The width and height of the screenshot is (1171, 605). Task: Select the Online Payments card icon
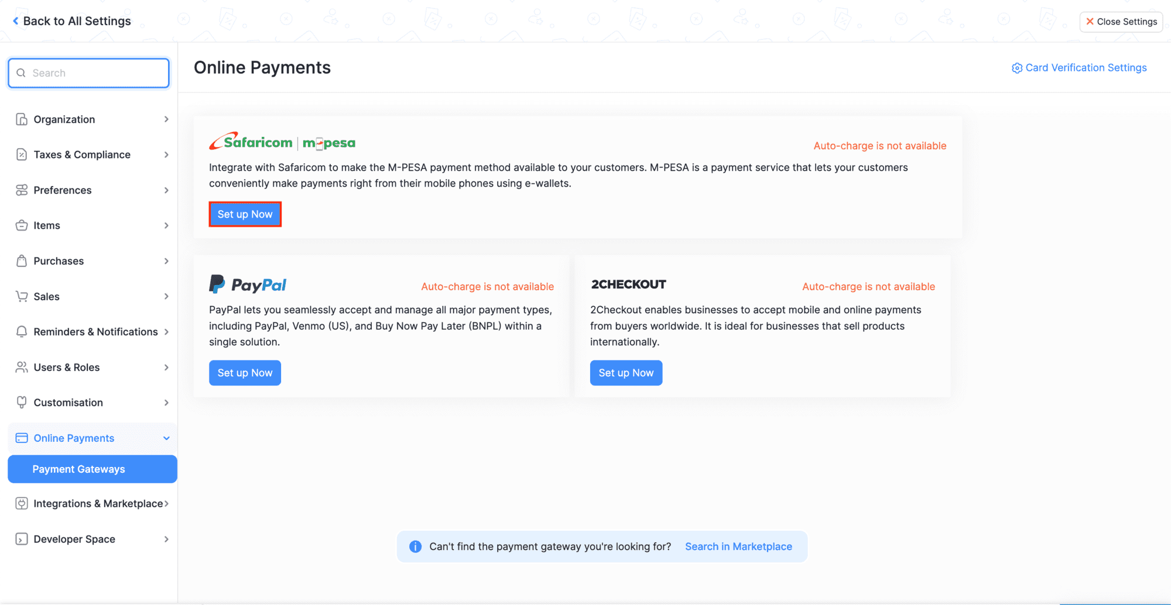[x=22, y=438]
